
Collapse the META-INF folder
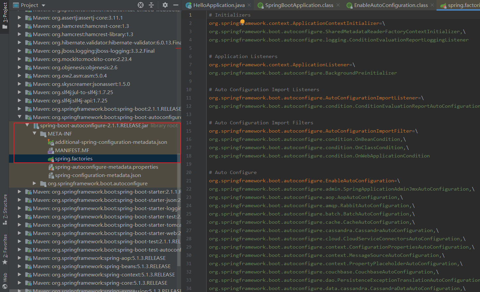pos(34,134)
